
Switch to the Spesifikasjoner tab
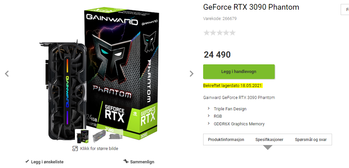click(269, 140)
